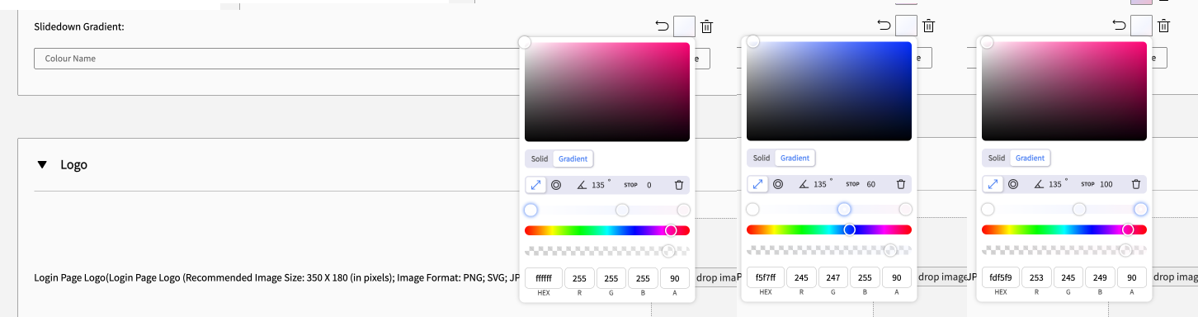Viewport: 1198px width, 317px height.
Task: Select Gradient mode in third picker
Action: point(1030,158)
